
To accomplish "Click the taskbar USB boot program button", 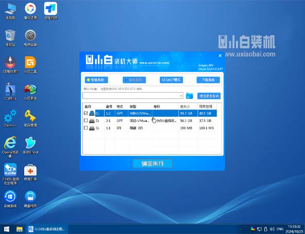I will click(x=47, y=229).
